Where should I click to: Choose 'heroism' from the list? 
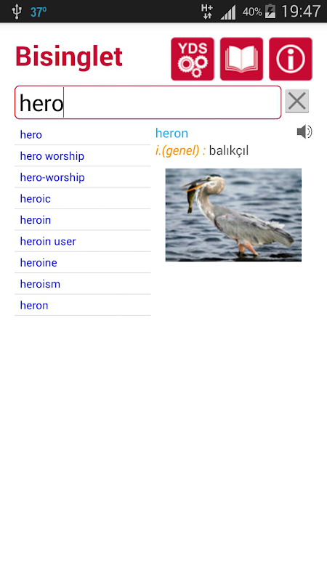(82, 284)
